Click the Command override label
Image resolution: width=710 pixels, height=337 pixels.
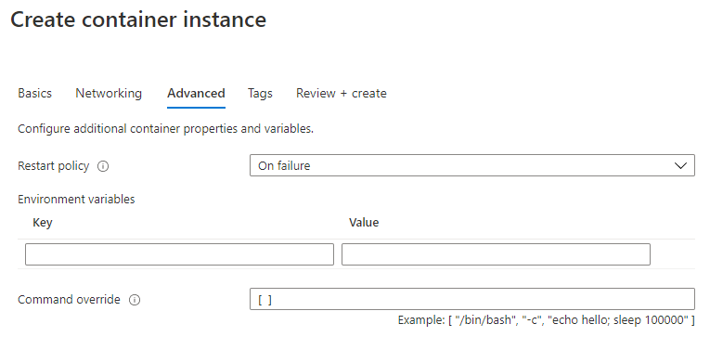(x=69, y=300)
